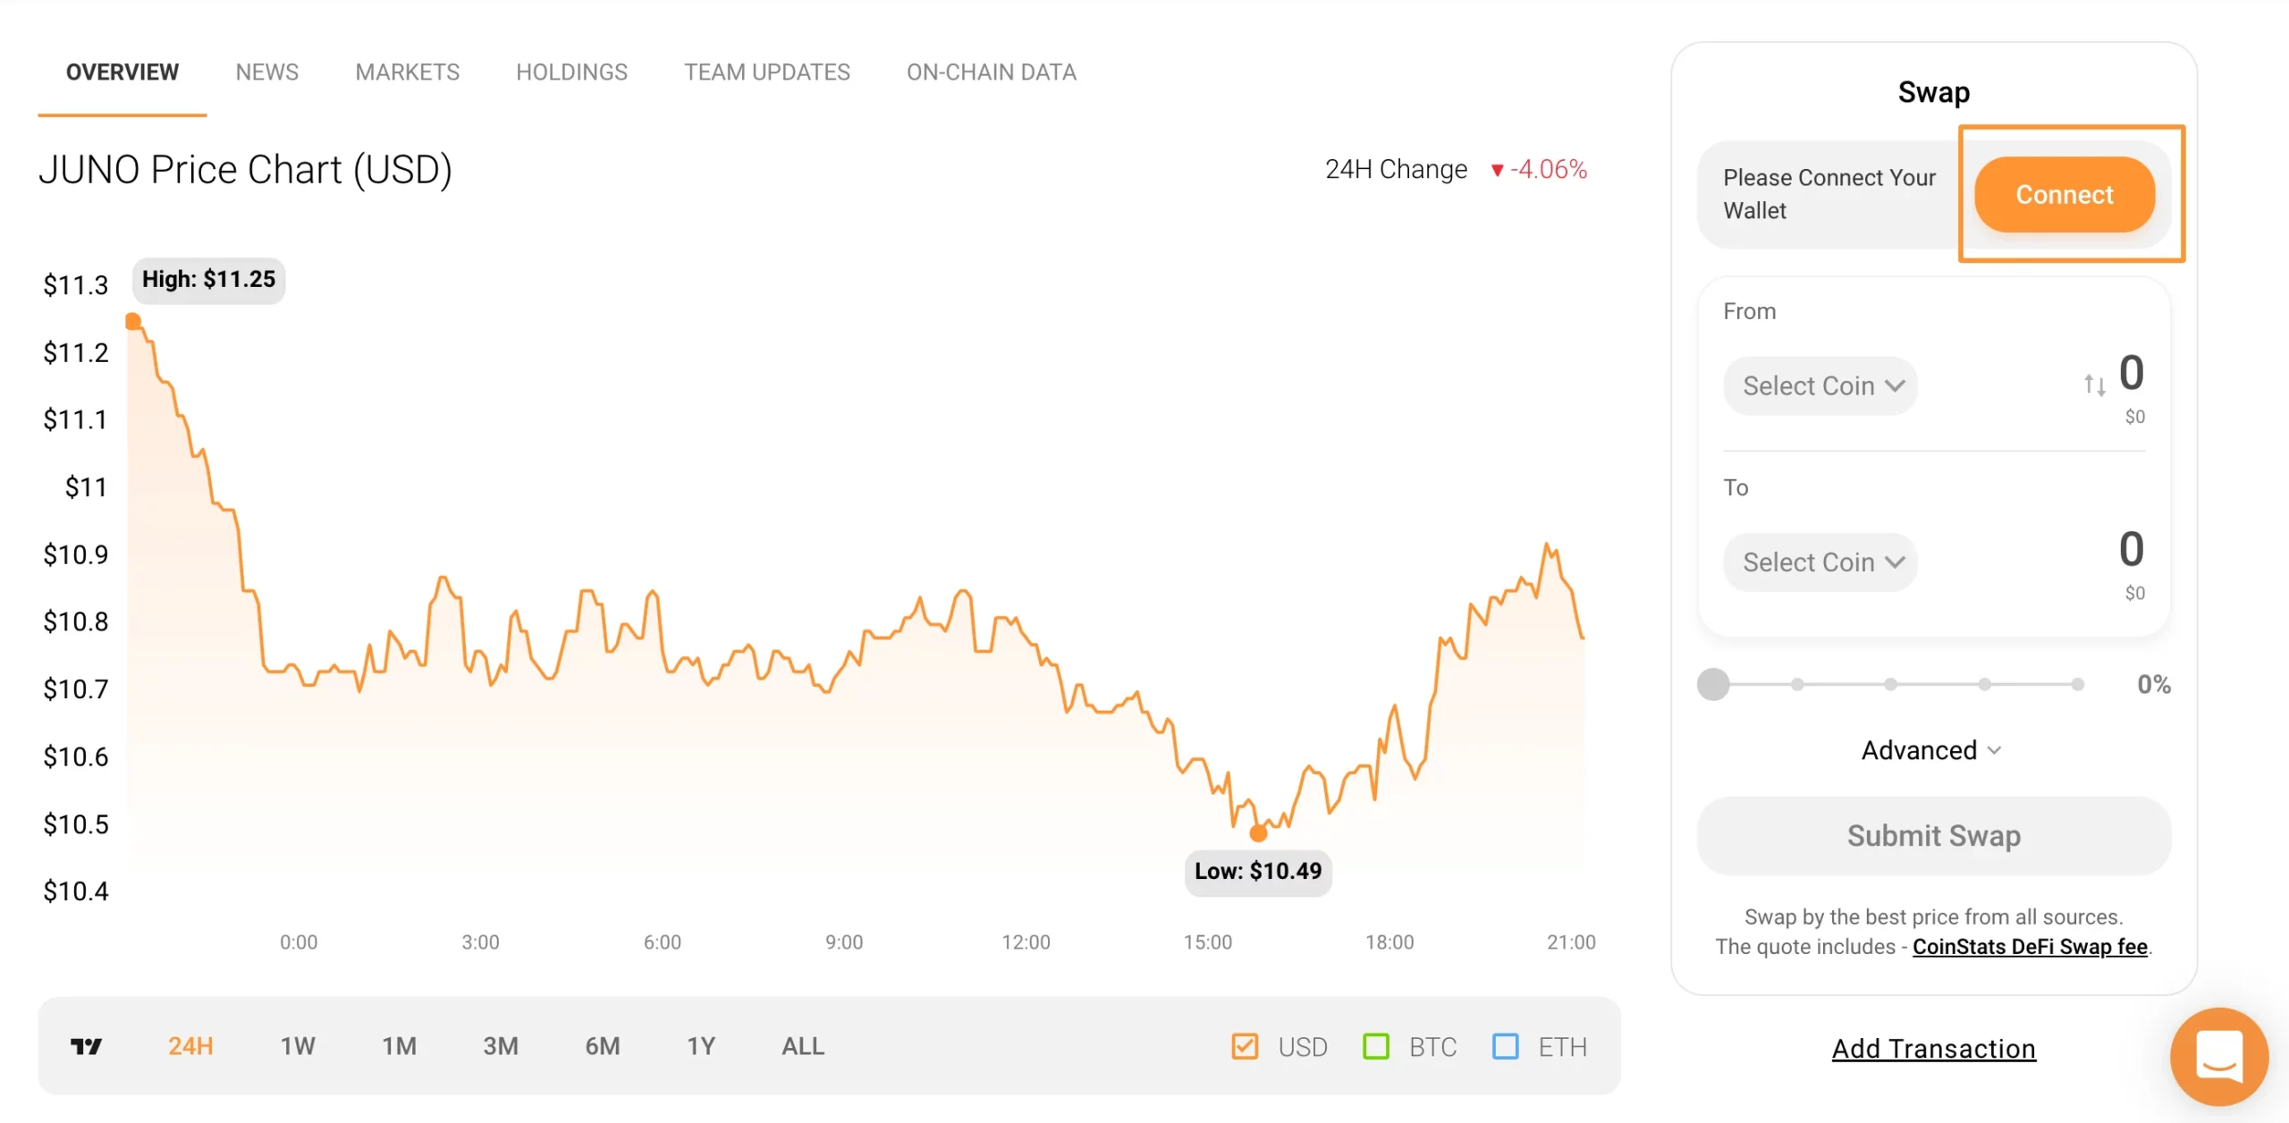Select the 1W chart range
The width and height of the screenshot is (2289, 1123).
(298, 1046)
